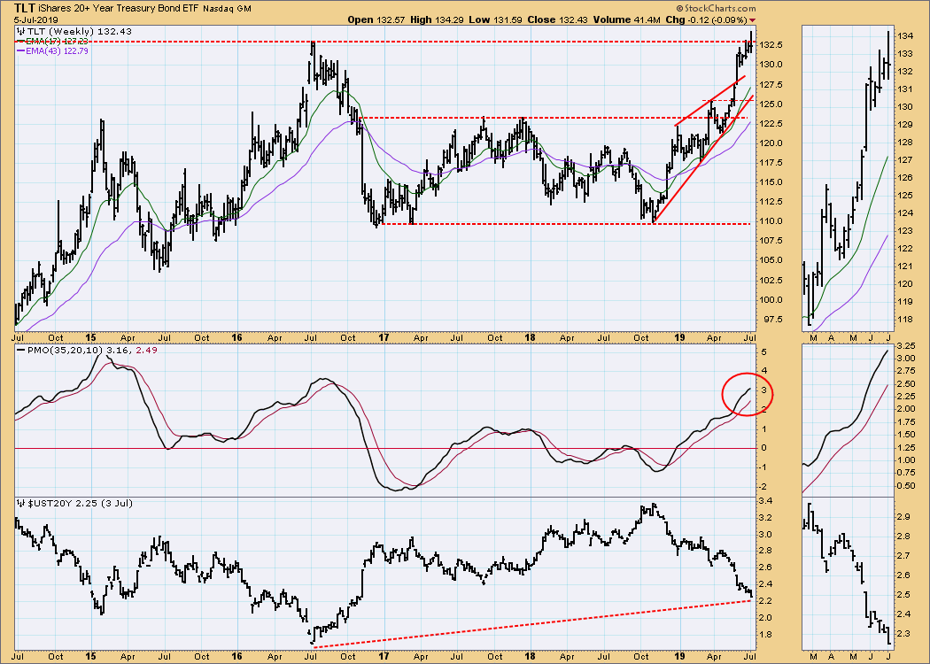Click the iShares 20+ Year Treasury Bond ETF title
The width and height of the screenshot is (930, 664).
click(118, 9)
